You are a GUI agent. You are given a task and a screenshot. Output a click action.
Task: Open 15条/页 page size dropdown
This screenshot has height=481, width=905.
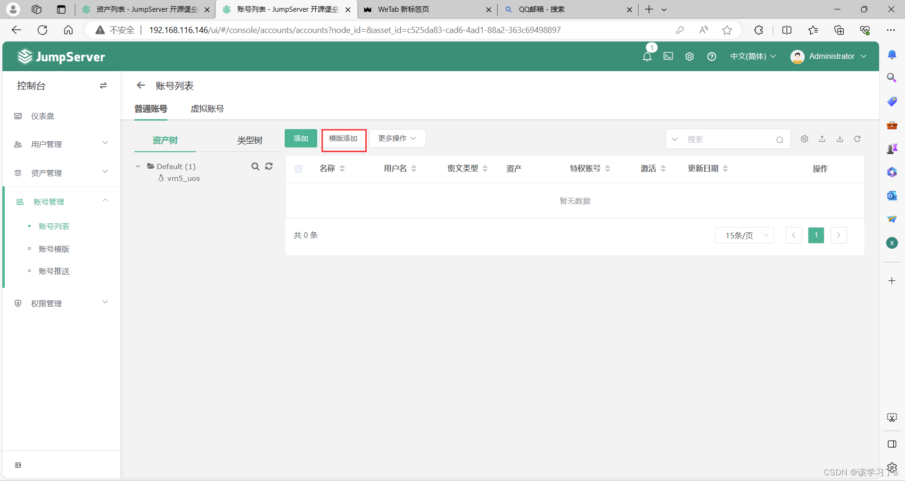click(x=744, y=235)
